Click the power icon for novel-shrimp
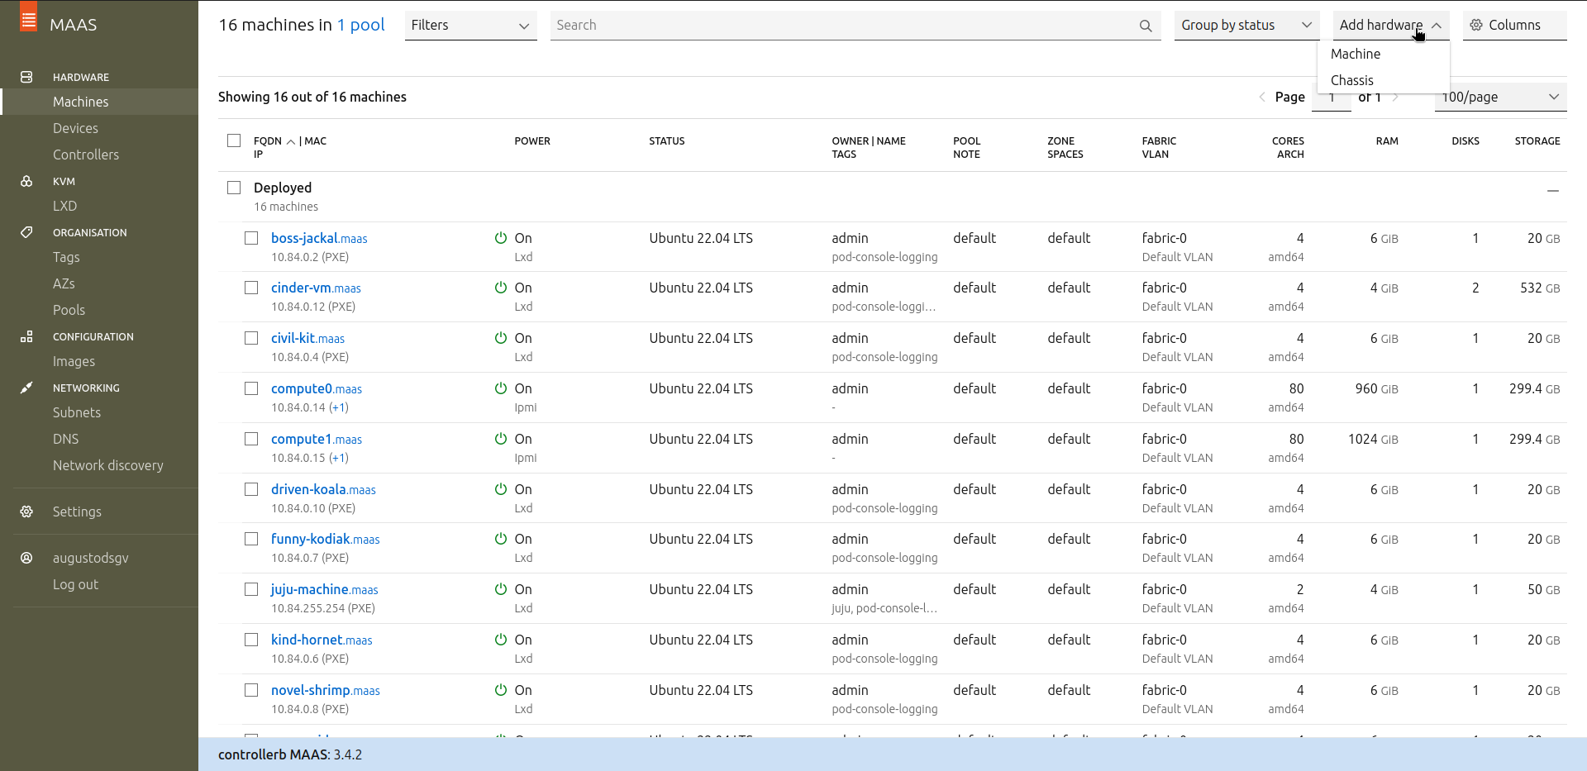Viewport: 1587px width, 771px height. [501, 690]
